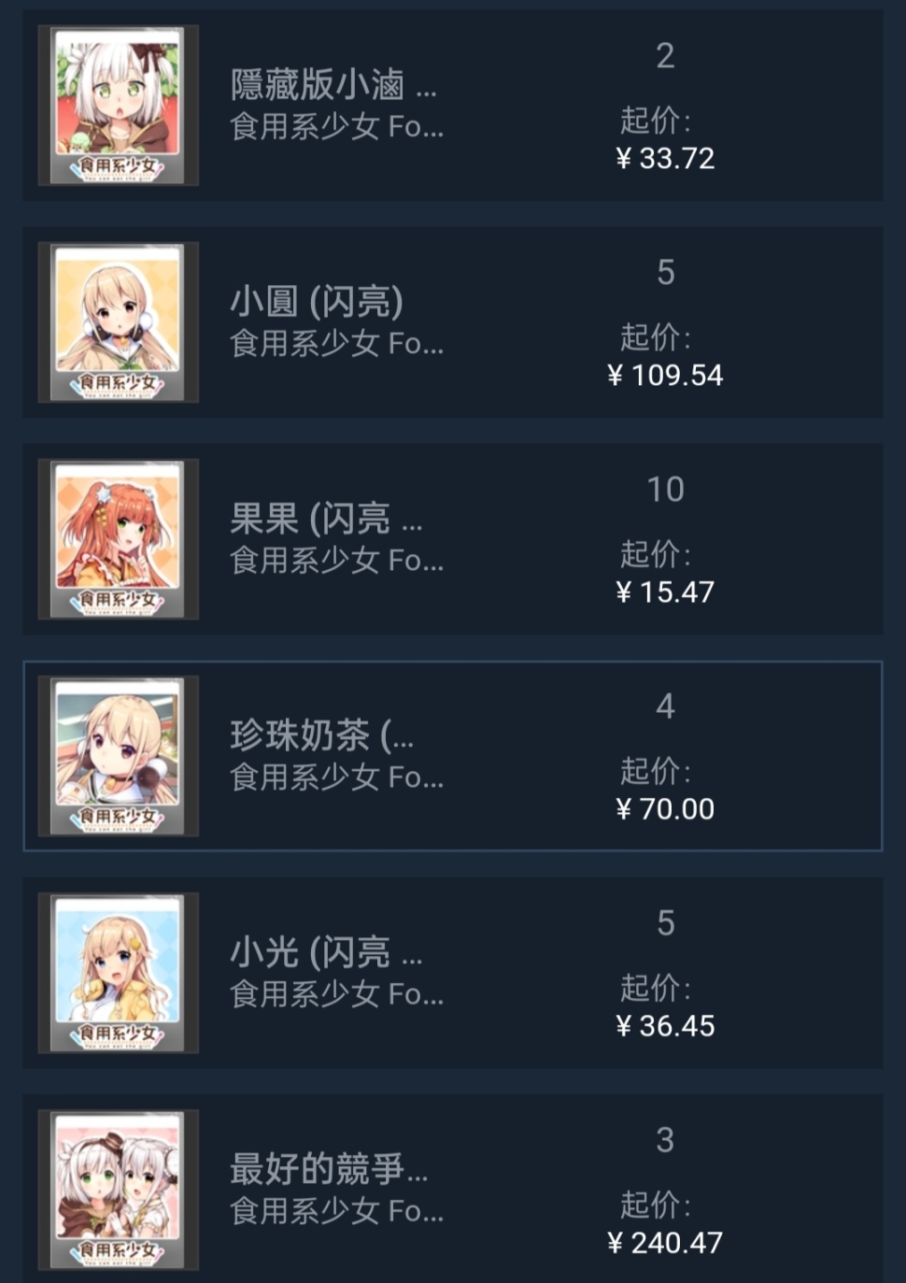Screen dimensions: 906x1283
Task: Open the 珍珠奶茶 card thumbnail
Action: click(x=118, y=756)
